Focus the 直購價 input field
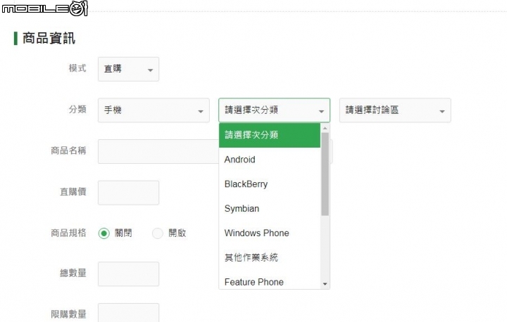 (128, 193)
